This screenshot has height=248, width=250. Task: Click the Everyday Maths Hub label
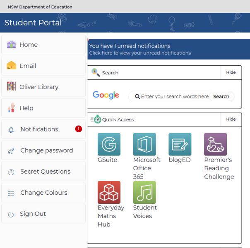111,216
